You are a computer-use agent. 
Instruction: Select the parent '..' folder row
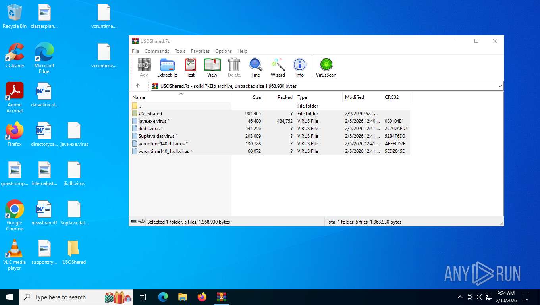(x=270, y=106)
